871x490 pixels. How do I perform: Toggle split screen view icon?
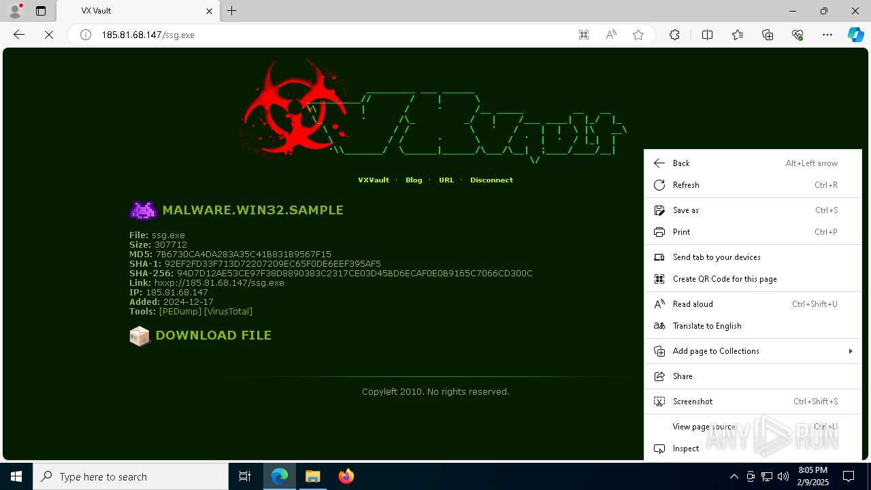click(707, 35)
